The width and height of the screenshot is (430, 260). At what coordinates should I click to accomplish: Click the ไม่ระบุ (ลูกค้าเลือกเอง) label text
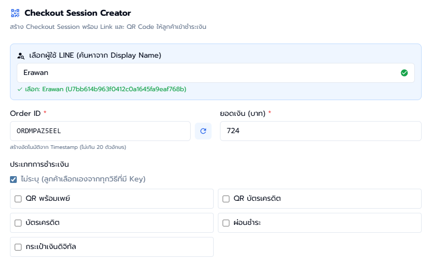tap(83, 179)
